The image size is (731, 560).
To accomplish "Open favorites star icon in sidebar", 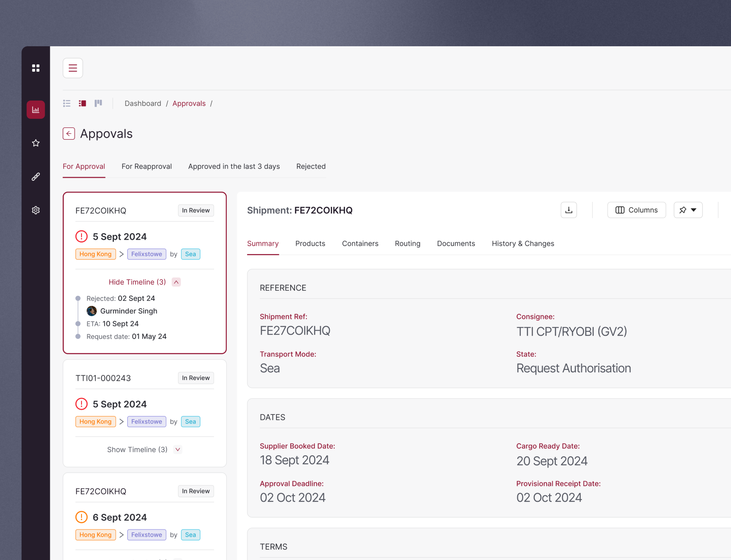I will tap(36, 143).
